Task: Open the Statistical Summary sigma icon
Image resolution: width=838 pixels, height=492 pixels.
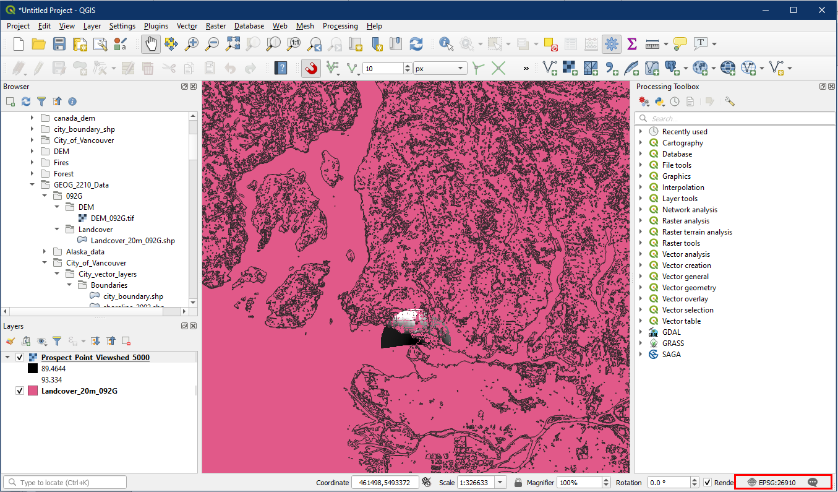Action: click(x=631, y=44)
